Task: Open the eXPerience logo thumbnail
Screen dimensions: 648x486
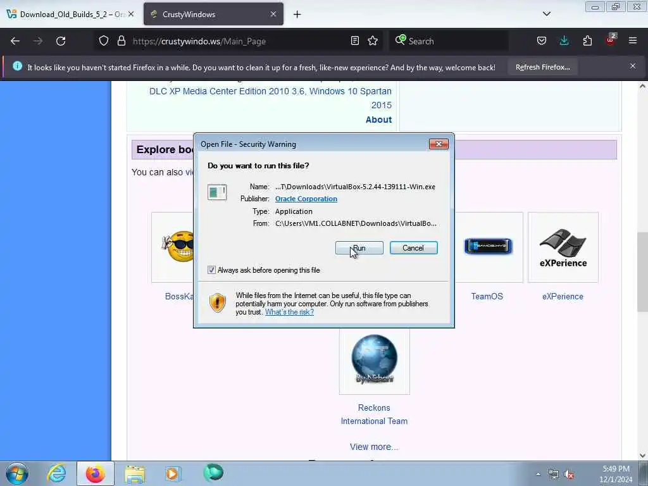Action: (563, 247)
